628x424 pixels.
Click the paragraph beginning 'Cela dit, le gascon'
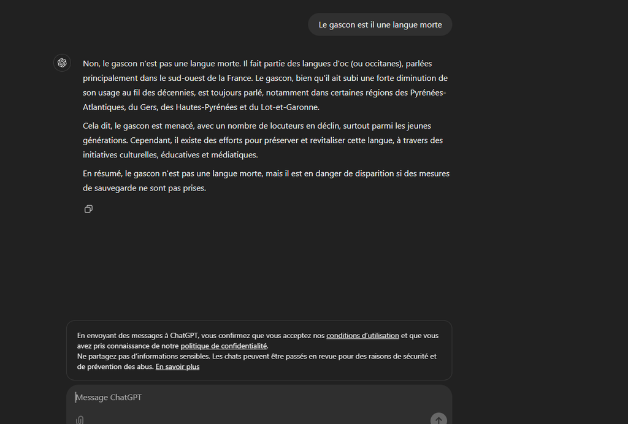(262, 140)
